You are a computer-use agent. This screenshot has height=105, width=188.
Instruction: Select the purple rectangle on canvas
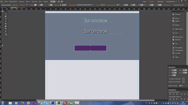90,48
